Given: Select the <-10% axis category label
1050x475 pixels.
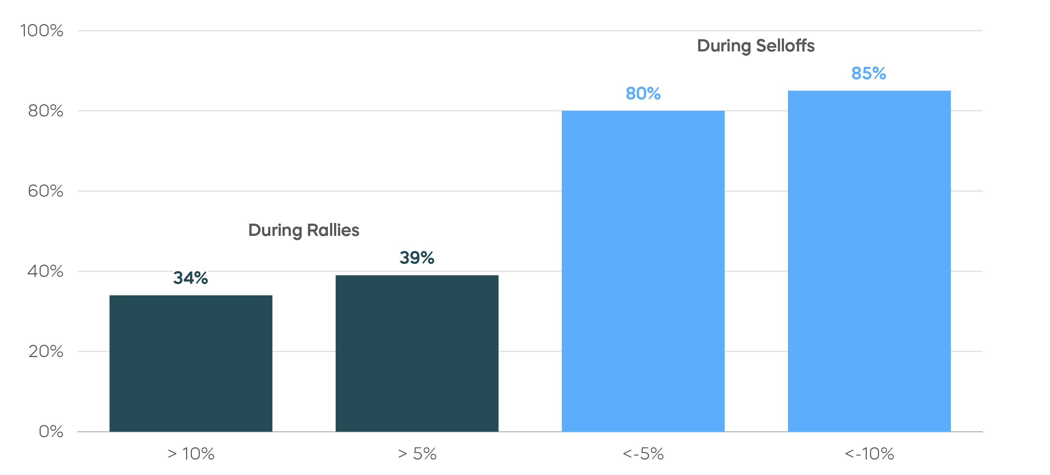Looking at the screenshot, I should click(x=869, y=454).
